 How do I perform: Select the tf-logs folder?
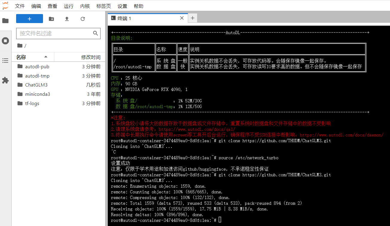click(x=58, y=103)
